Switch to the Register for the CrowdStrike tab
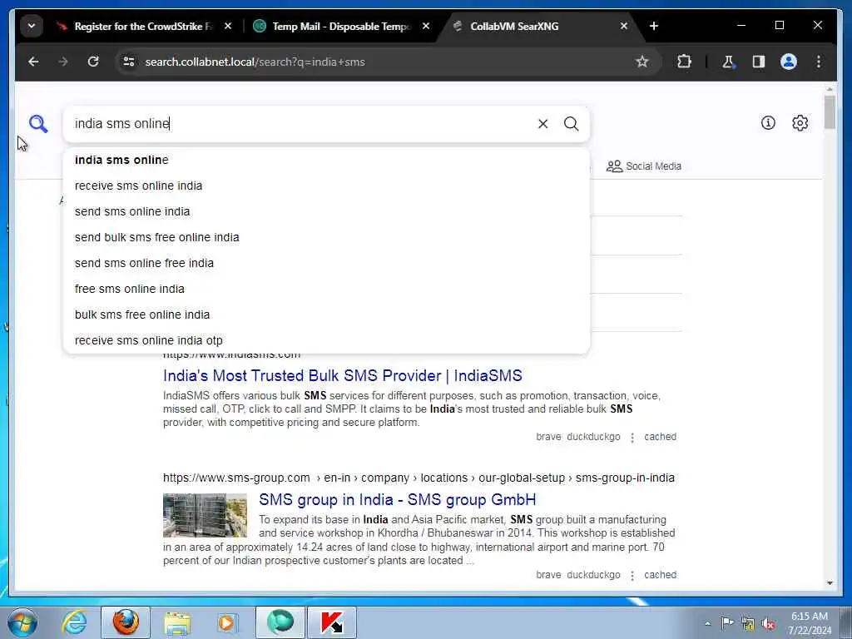852x639 pixels. pyautogui.click(x=143, y=26)
